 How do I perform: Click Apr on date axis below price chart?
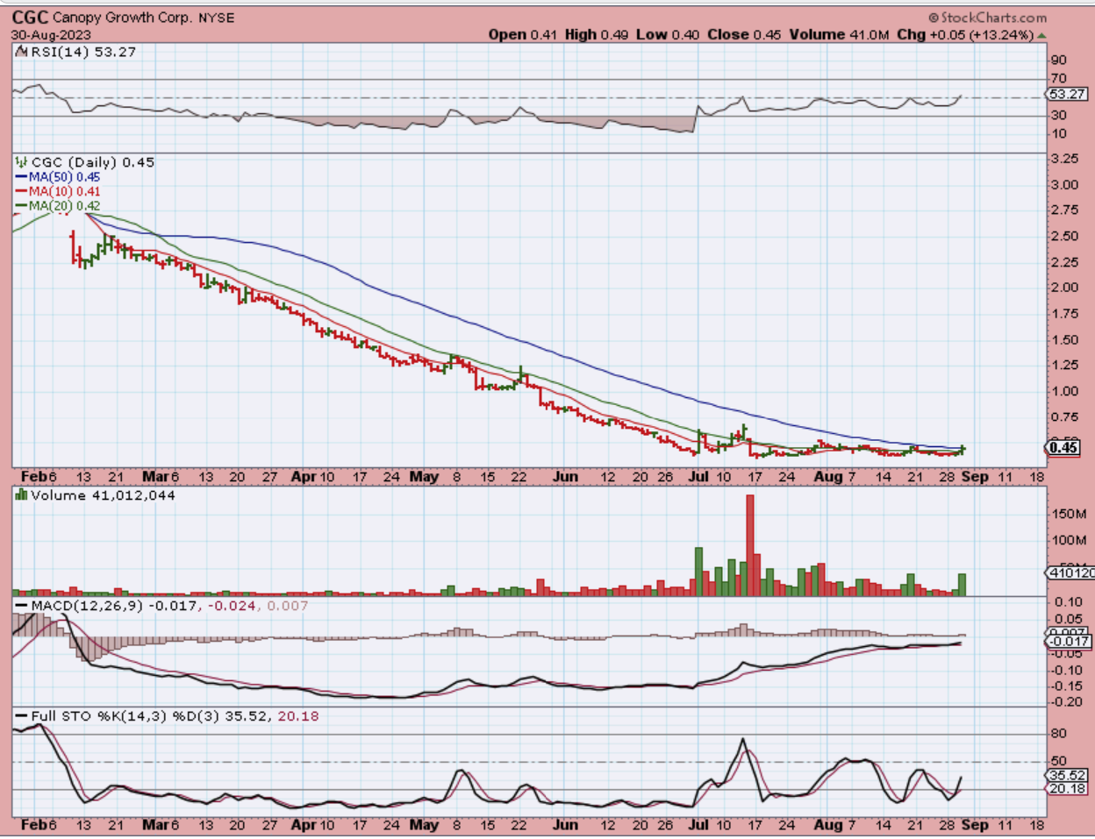point(304,477)
